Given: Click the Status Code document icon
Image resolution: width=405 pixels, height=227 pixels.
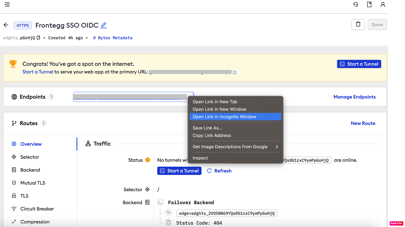Looking at the screenshot, I should tap(168, 223).
